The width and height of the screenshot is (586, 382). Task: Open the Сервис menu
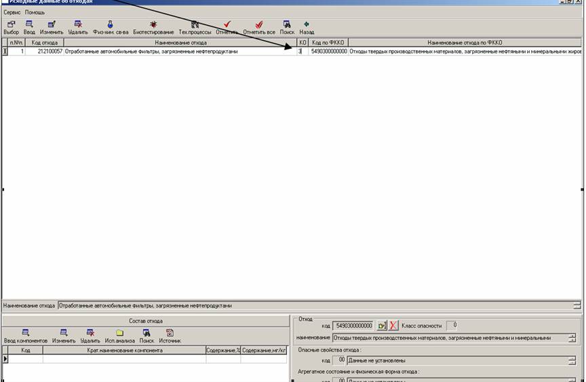click(12, 12)
